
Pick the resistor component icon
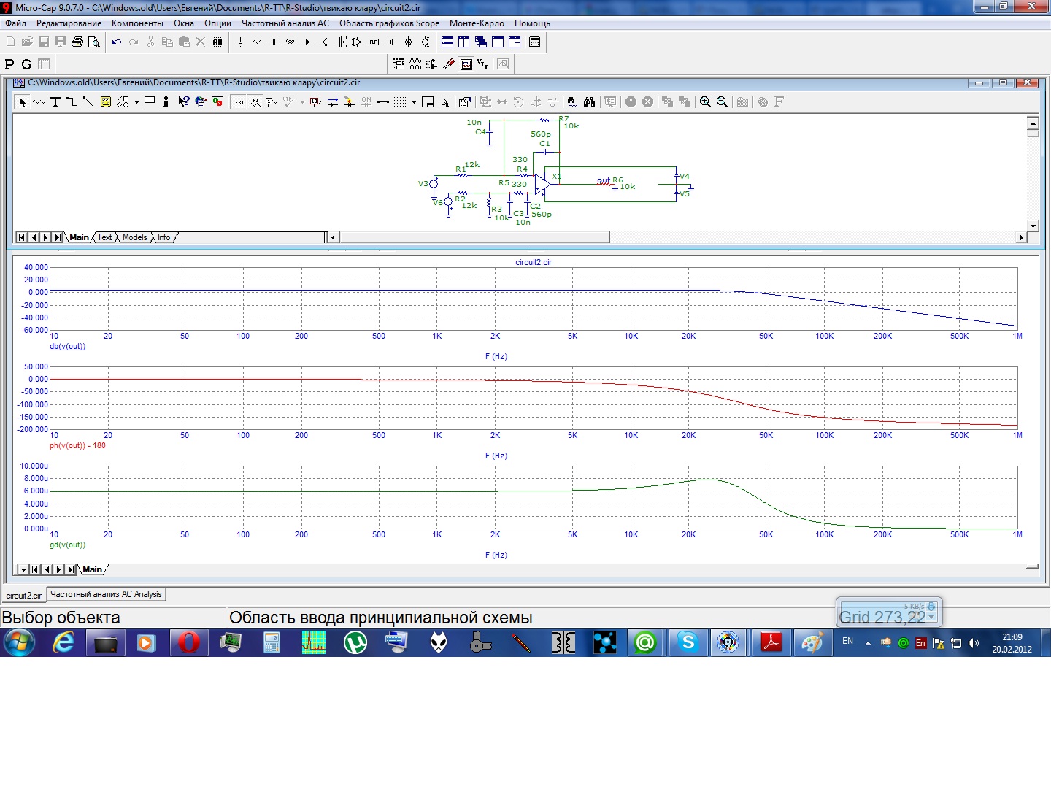257,42
